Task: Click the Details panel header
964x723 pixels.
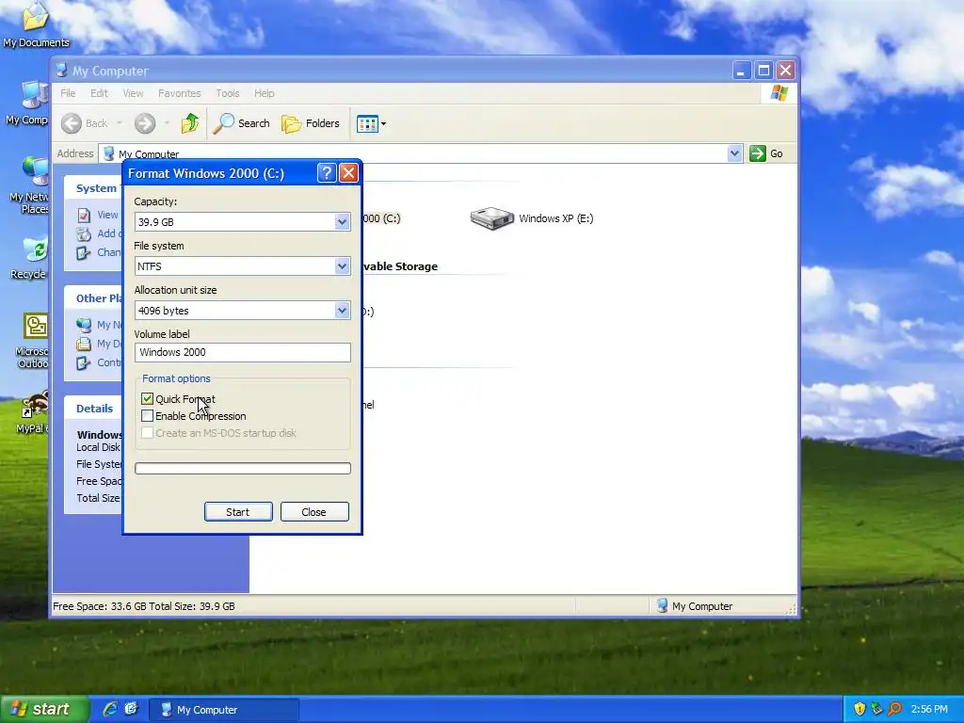Action: pos(93,409)
